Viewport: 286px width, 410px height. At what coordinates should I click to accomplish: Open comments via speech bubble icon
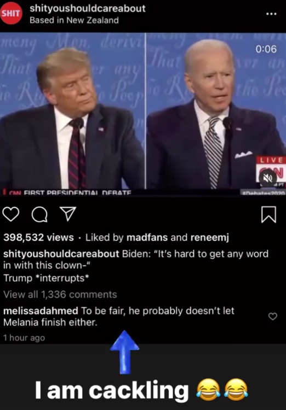39,214
